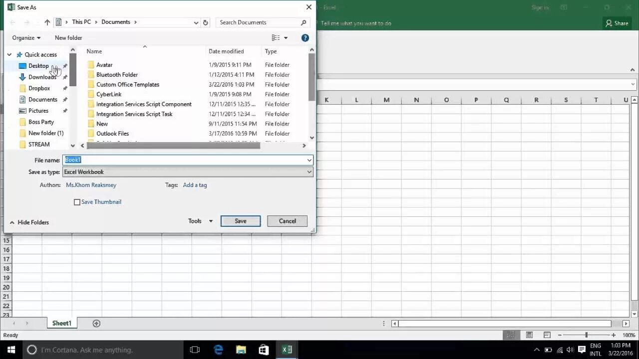Select the Sheet1 tab

click(62, 324)
